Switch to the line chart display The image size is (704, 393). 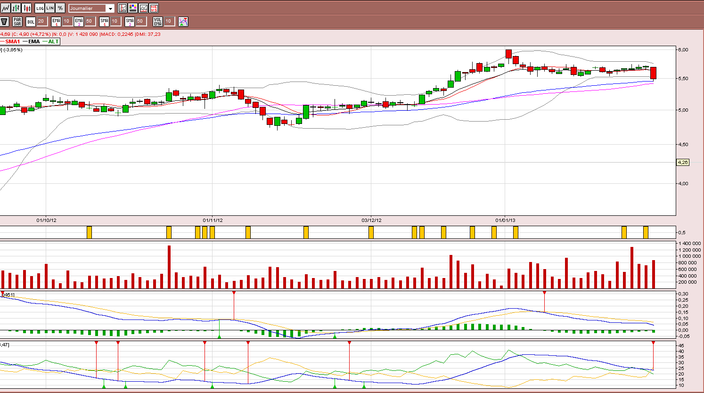click(x=6, y=8)
